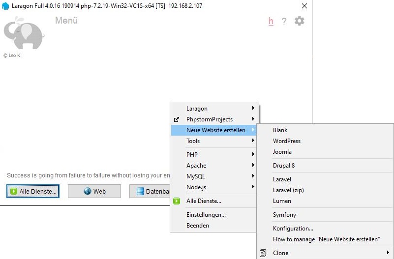
Task: Expand the Apache submenu arrow
Action: (253, 165)
